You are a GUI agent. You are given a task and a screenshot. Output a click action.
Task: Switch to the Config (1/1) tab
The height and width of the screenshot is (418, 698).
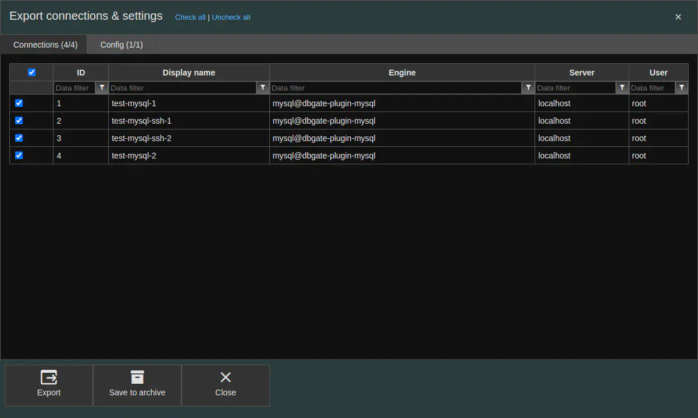(121, 45)
